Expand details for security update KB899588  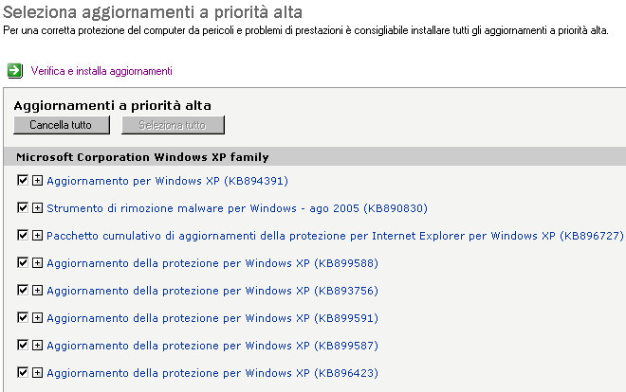tap(37, 262)
